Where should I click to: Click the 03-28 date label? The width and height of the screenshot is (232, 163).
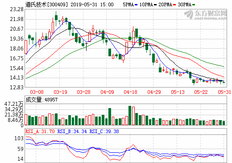point(83,92)
